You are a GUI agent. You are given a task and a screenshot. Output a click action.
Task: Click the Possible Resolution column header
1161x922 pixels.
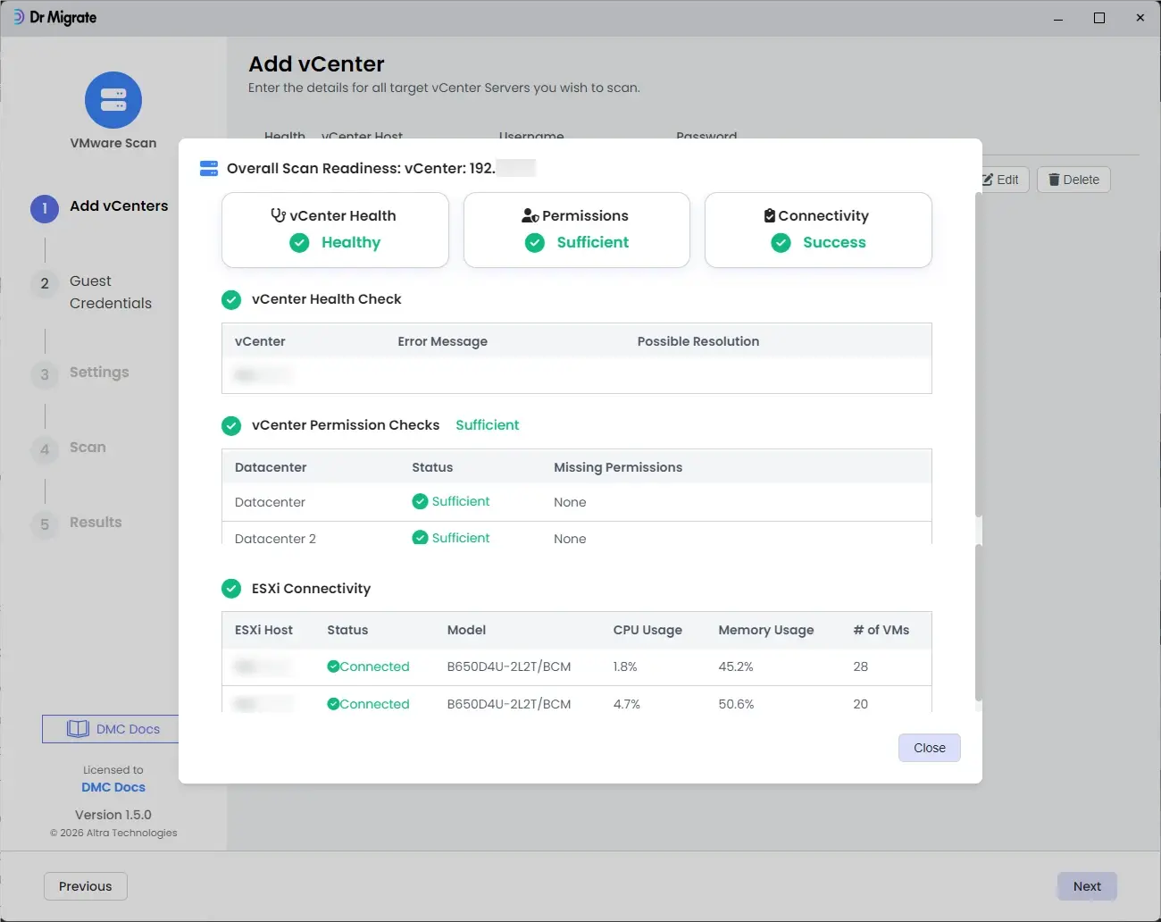click(698, 341)
